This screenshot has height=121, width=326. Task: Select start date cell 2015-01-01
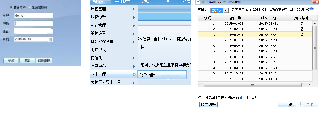(234, 24)
